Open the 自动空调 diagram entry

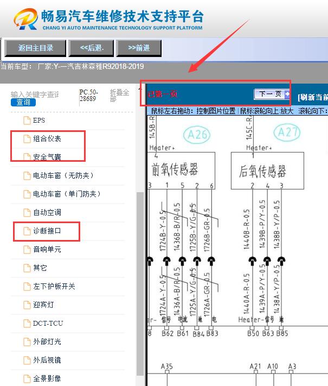[47, 212]
